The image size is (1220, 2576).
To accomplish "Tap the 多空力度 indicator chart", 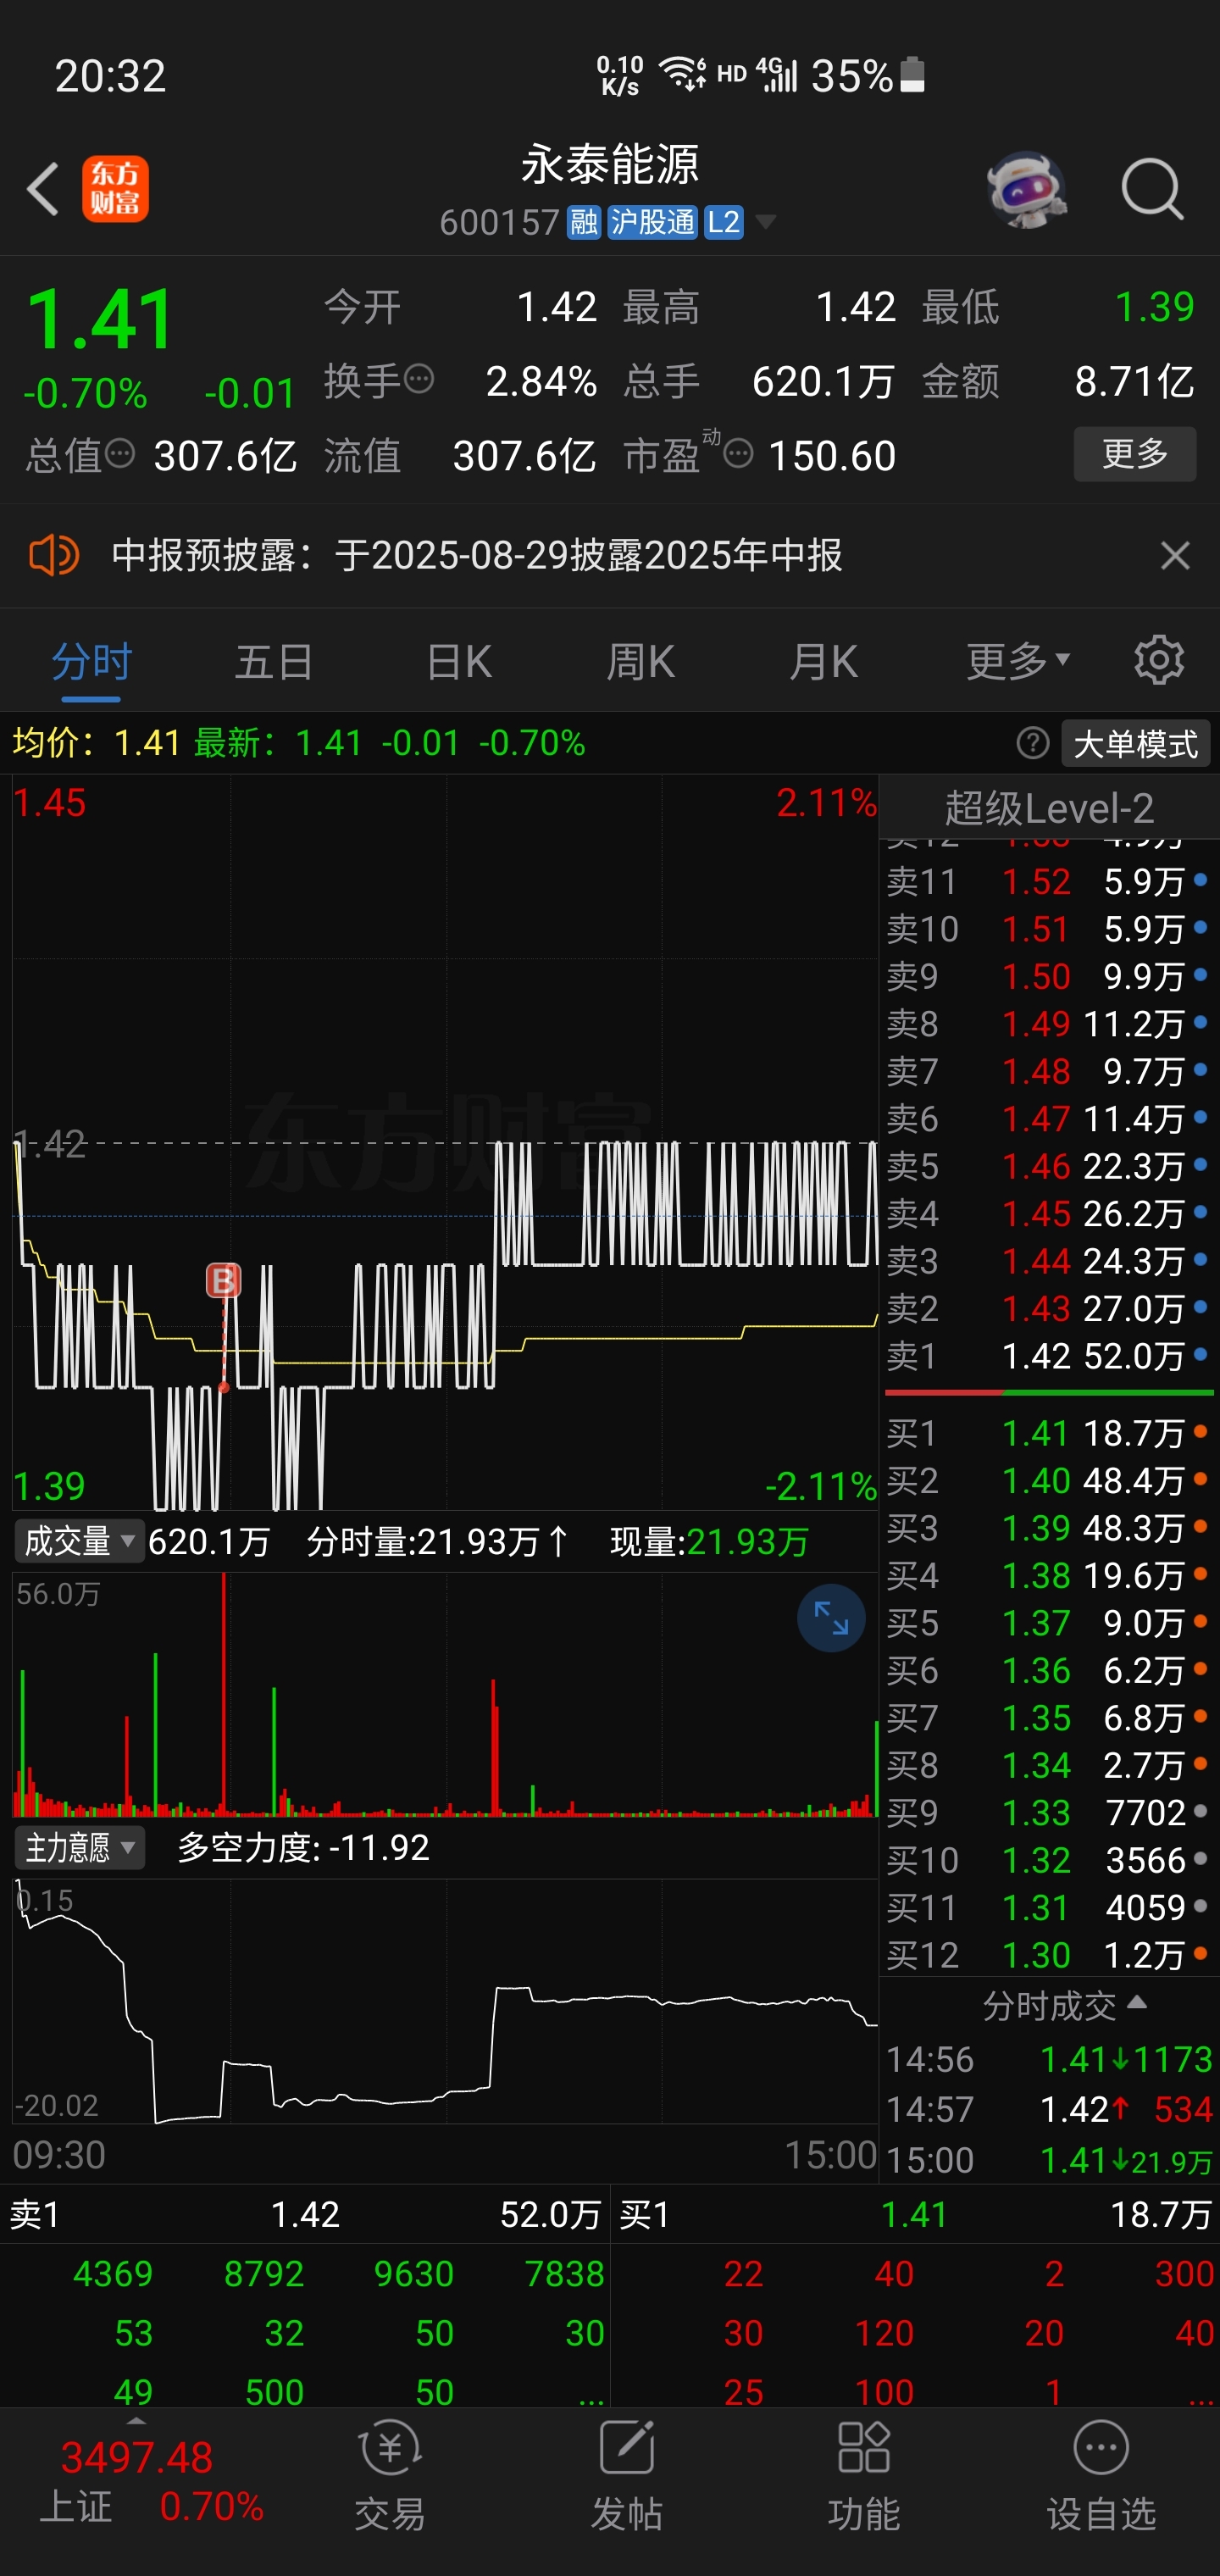I will (445, 2001).
